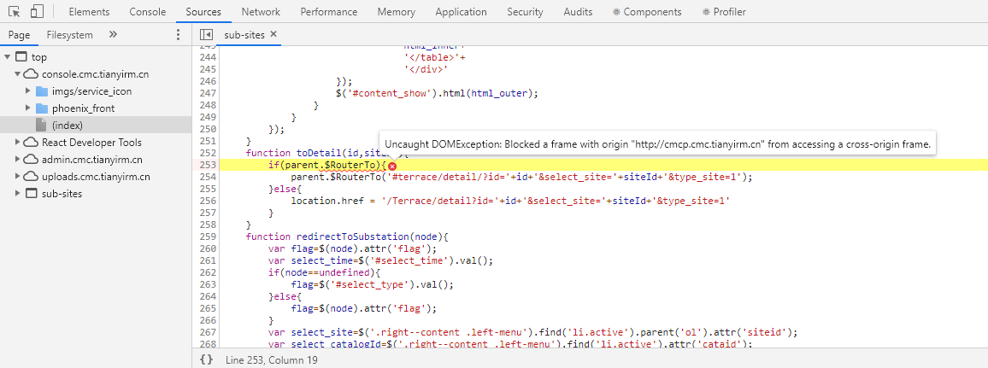This screenshot has width=988, height=368.
Task: Collapse the console.cmc.tianyirm.cn domain node
Action: (x=19, y=74)
